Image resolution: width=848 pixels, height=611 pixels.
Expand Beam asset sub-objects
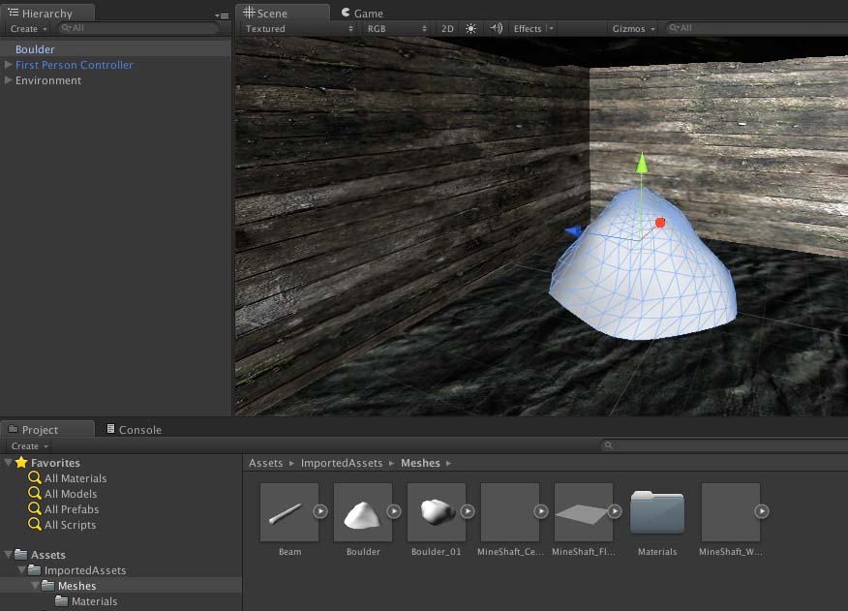320,511
